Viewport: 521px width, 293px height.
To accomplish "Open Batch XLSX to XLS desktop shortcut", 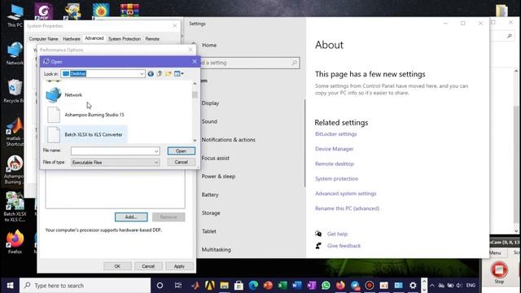I will pos(15,207).
